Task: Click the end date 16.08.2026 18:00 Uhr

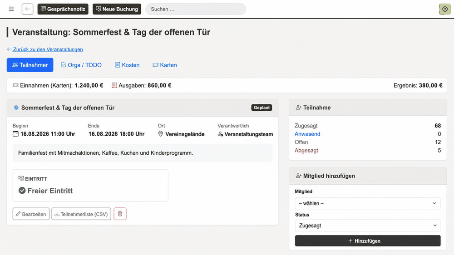Action: tap(116, 134)
